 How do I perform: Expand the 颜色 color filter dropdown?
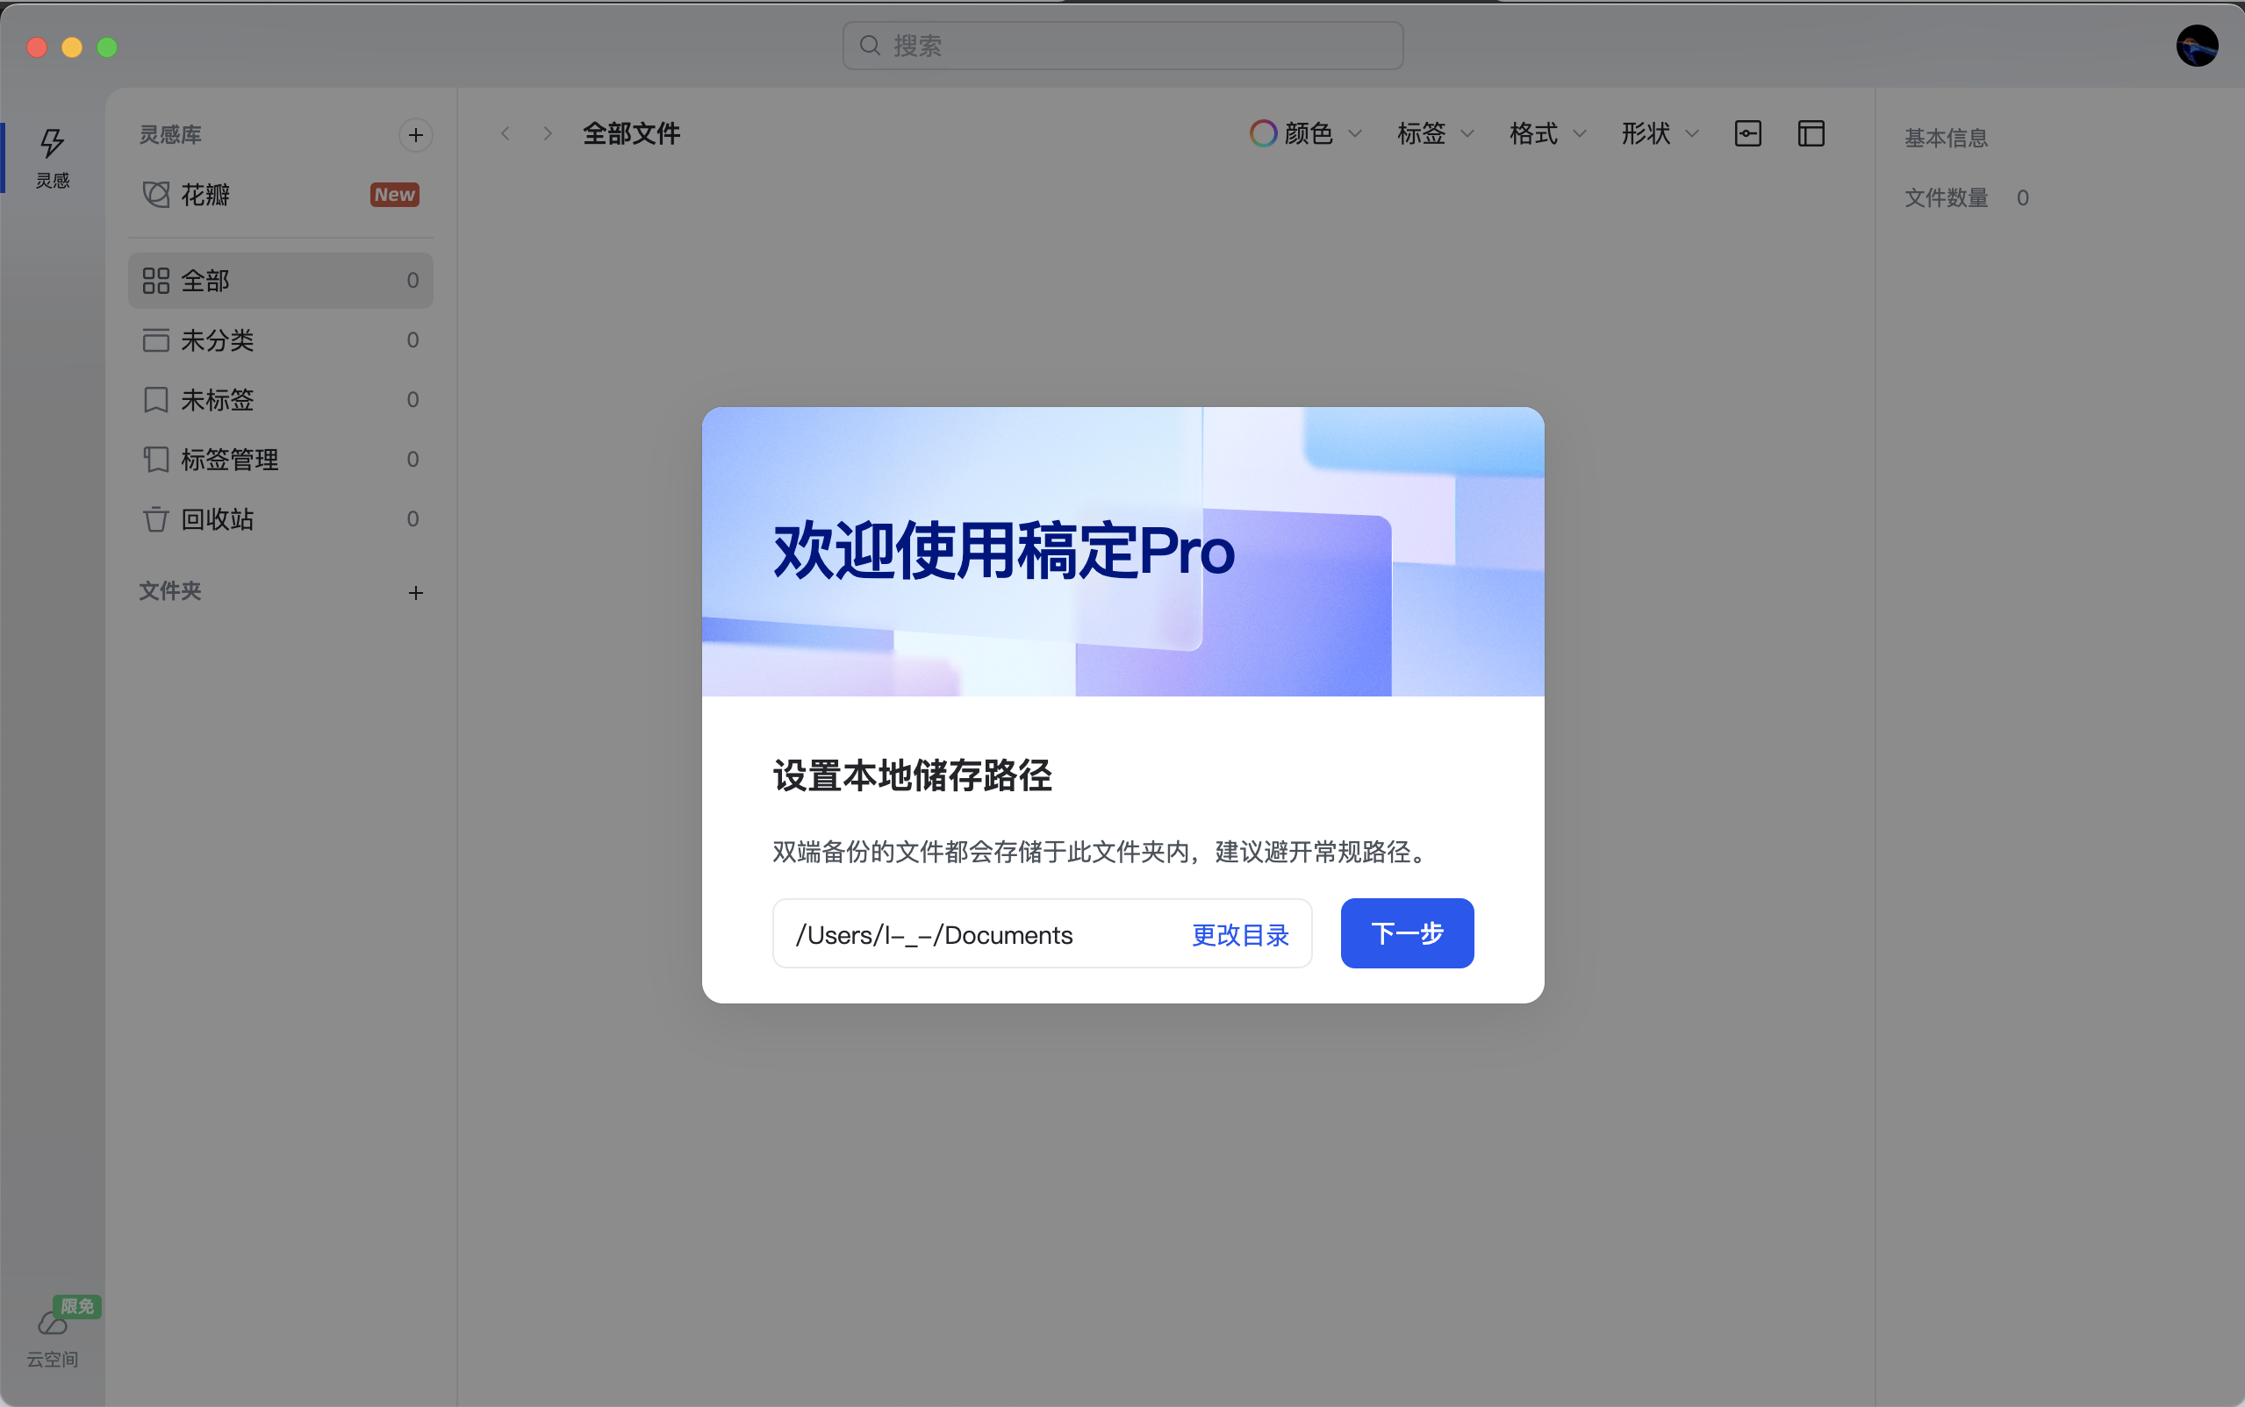pos(1306,134)
